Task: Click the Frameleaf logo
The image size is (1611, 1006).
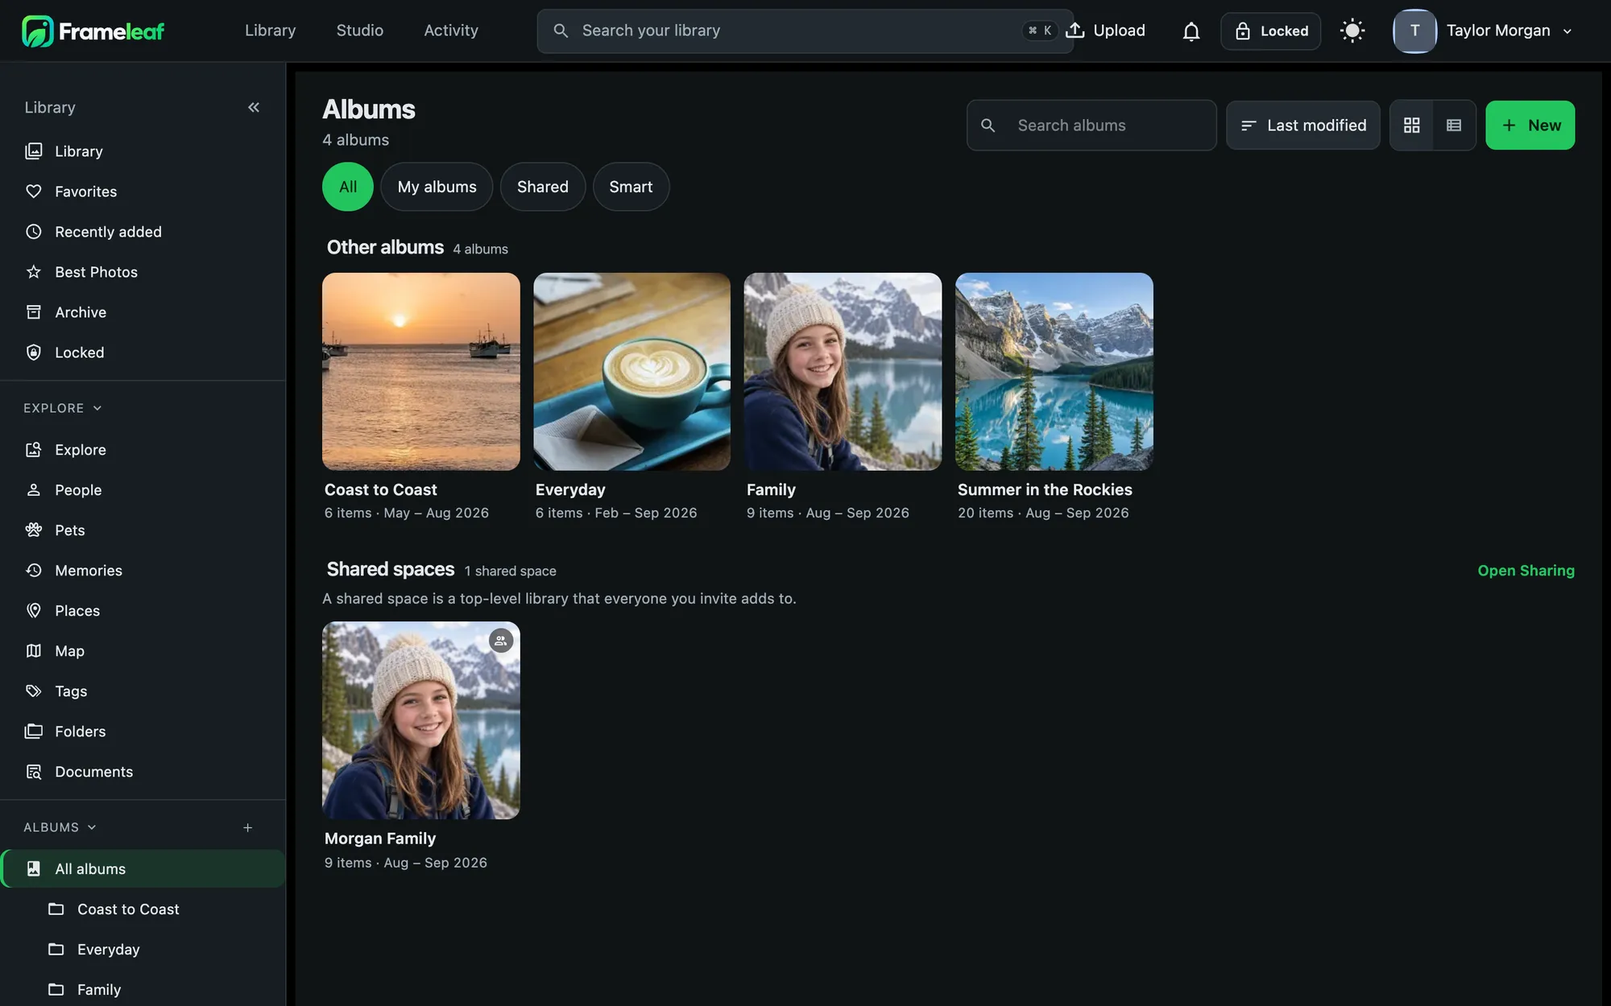Action: (93, 31)
